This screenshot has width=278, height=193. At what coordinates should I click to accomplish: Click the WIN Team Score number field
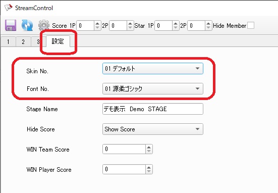point(124,149)
